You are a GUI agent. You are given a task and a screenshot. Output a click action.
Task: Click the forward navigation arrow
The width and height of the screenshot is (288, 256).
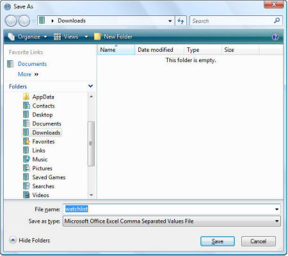(x=24, y=21)
